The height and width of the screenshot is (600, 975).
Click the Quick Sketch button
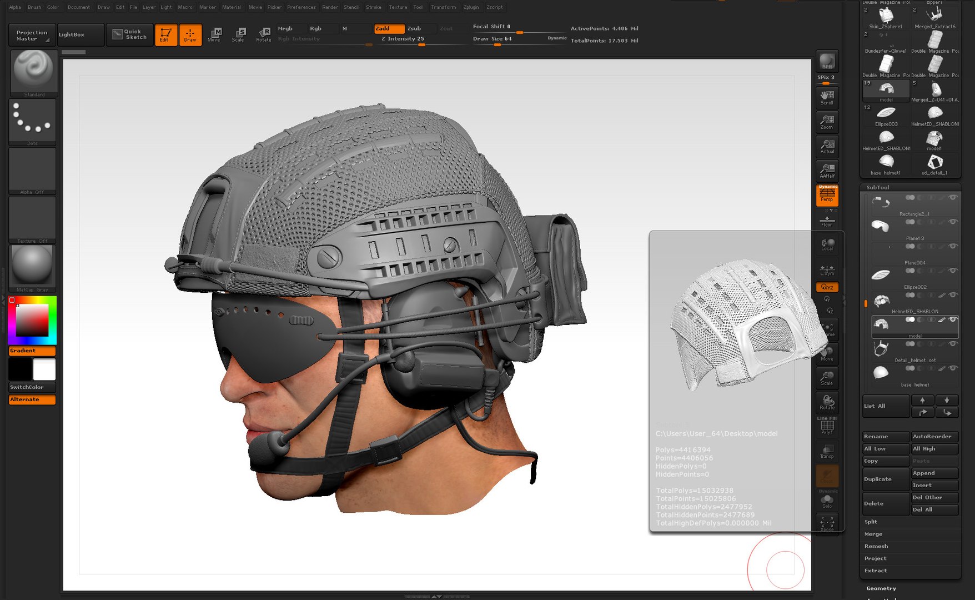click(x=129, y=34)
